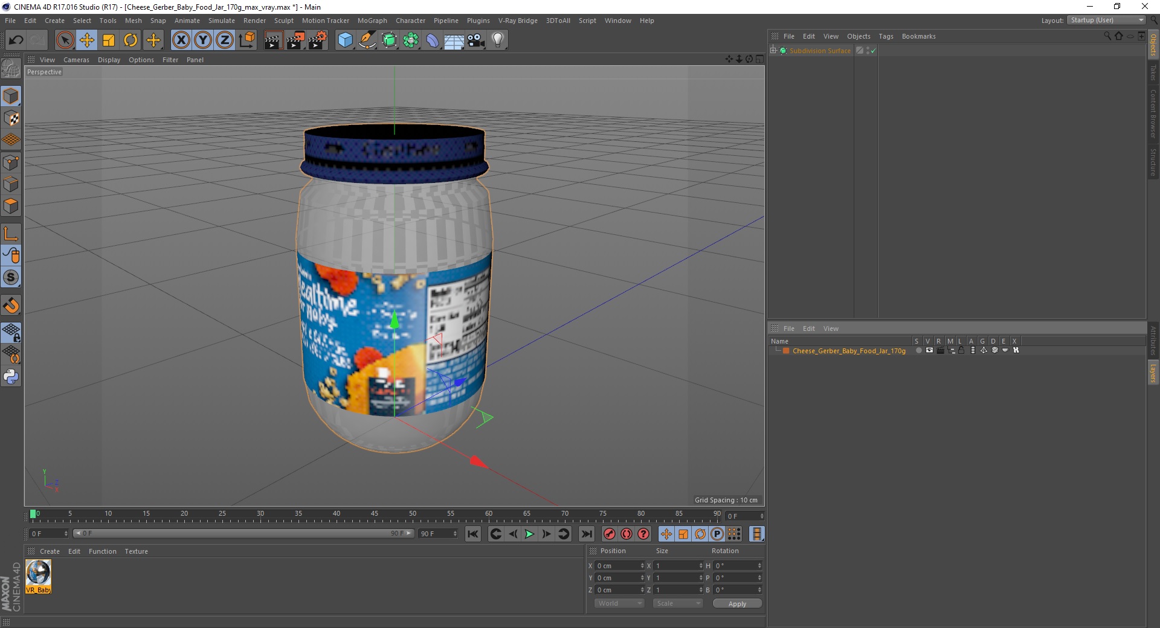The height and width of the screenshot is (628, 1160).
Task: Click Record Active Objects button
Action: 610,534
